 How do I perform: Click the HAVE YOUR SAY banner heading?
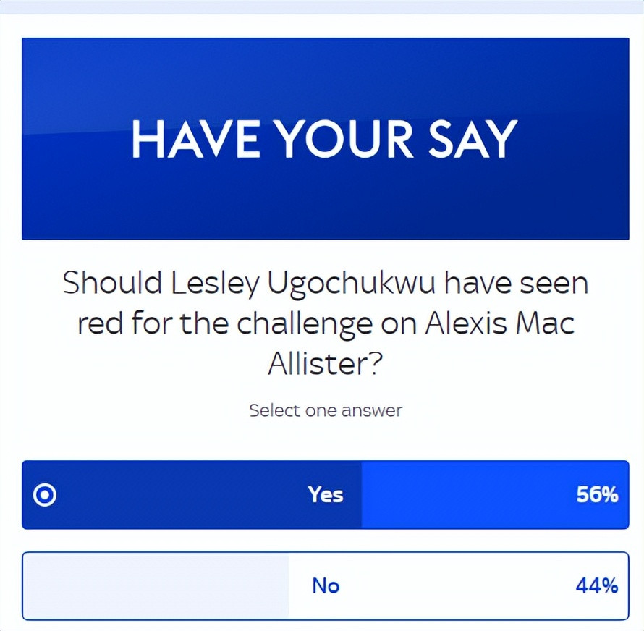324,139
